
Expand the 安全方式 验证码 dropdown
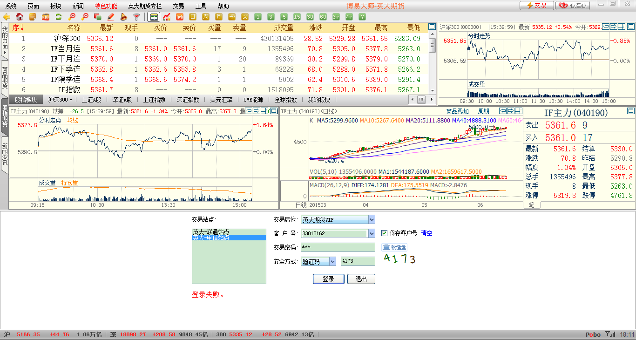point(332,261)
